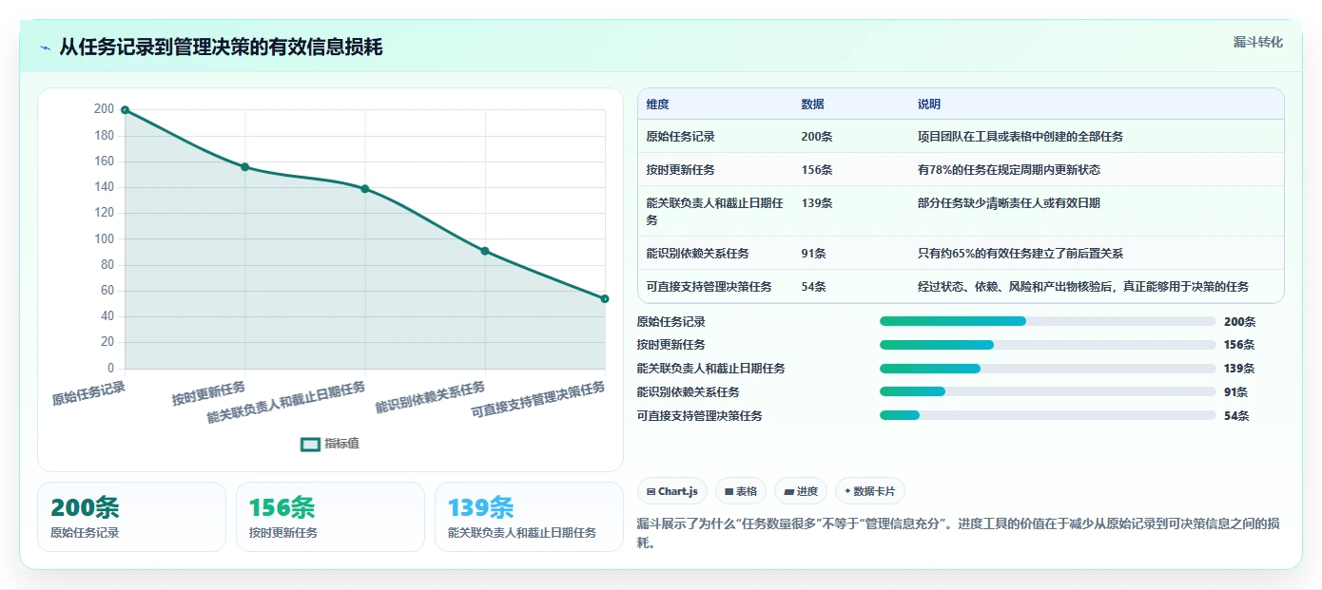The image size is (1322, 590).
Task: Toggle the 指标值 legend swatch under the chart
Action: coord(310,444)
